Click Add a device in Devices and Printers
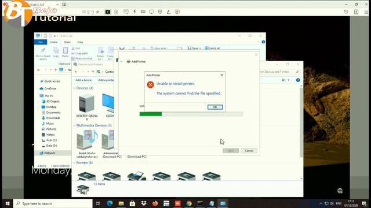The width and height of the screenshot is (371, 208). coord(83,80)
